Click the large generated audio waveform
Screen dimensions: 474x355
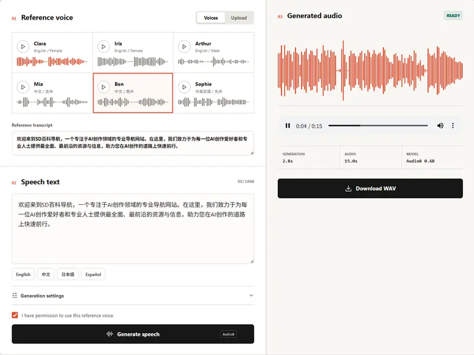click(x=370, y=71)
